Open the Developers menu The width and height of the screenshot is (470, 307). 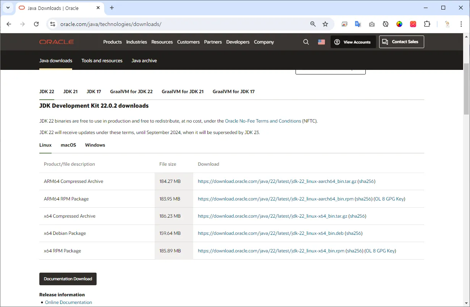[x=237, y=42]
